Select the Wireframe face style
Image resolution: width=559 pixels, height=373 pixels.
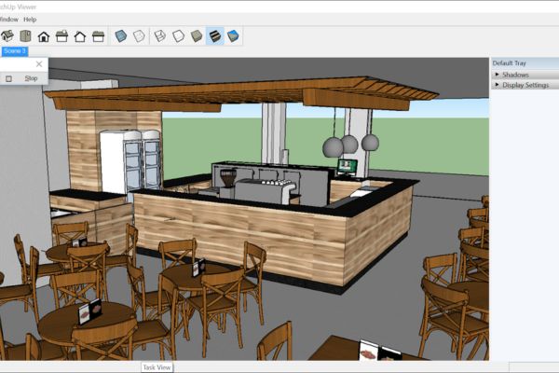[160, 36]
